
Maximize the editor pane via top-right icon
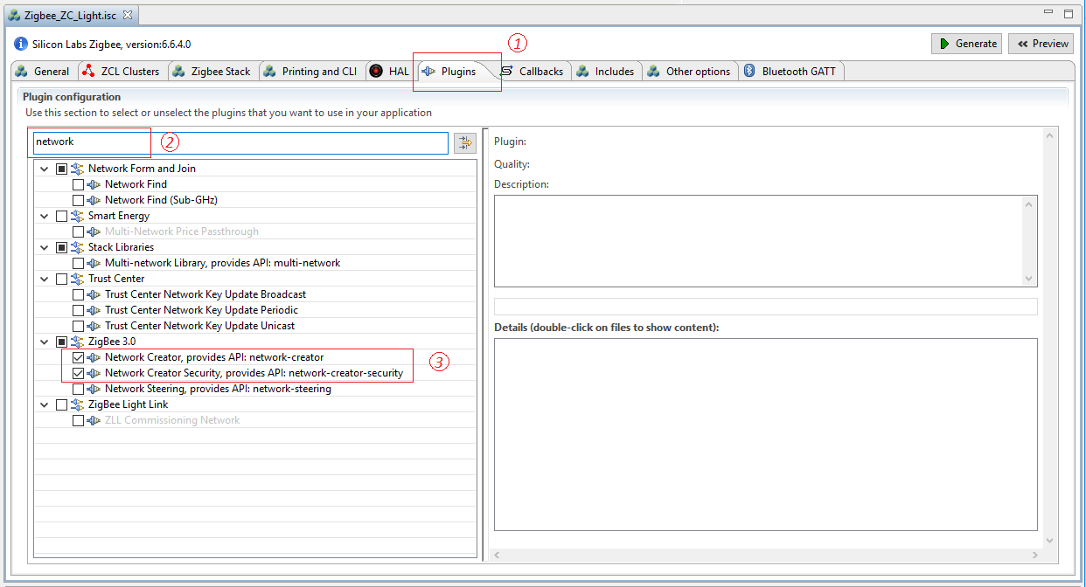1068,14
